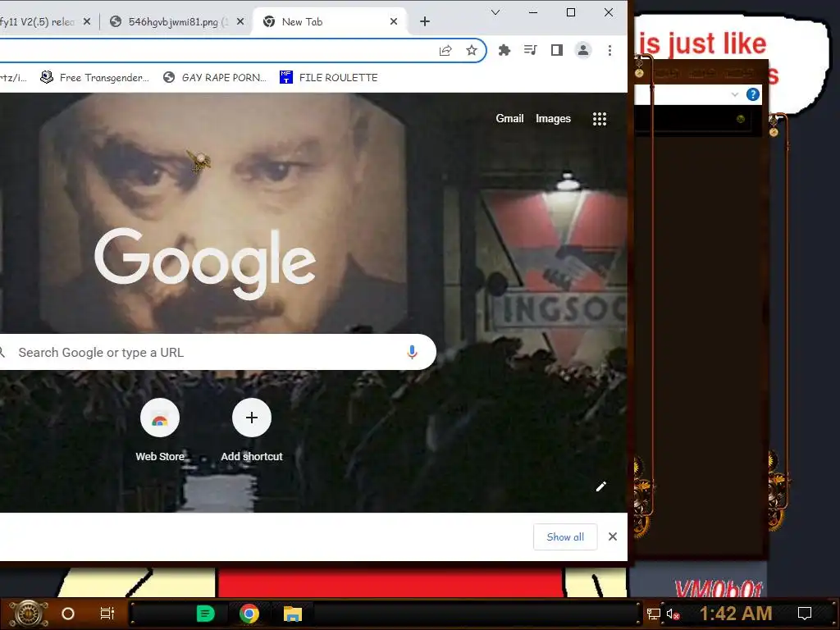Open Task View on the taskbar
The width and height of the screenshot is (840, 630).
coord(107,614)
